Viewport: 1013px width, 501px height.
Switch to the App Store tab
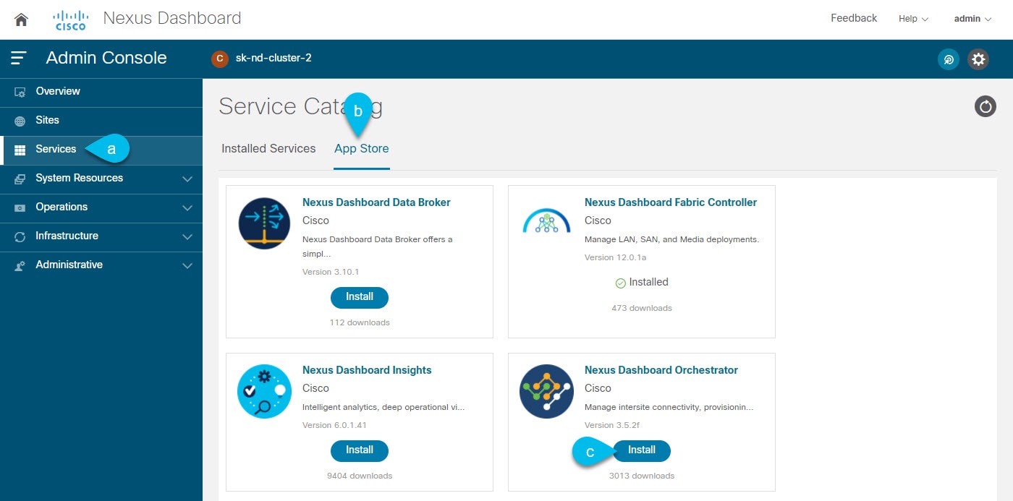362,148
